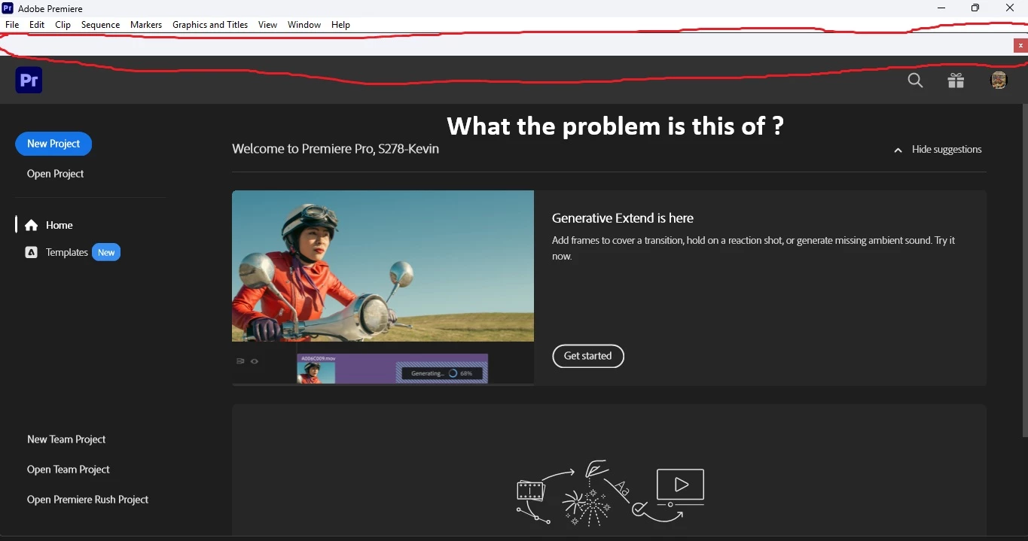Image resolution: width=1028 pixels, height=541 pixels.
Task: Click the vertical scrollbar thumb
Action: 1024,271
